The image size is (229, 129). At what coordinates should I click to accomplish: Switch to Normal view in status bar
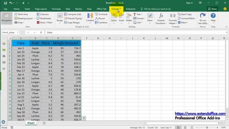point(178,128)
